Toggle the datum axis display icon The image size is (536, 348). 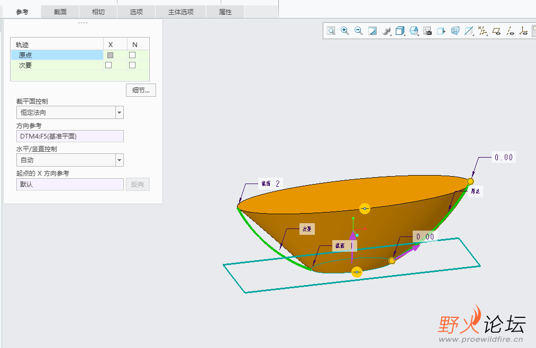point(510,31)
